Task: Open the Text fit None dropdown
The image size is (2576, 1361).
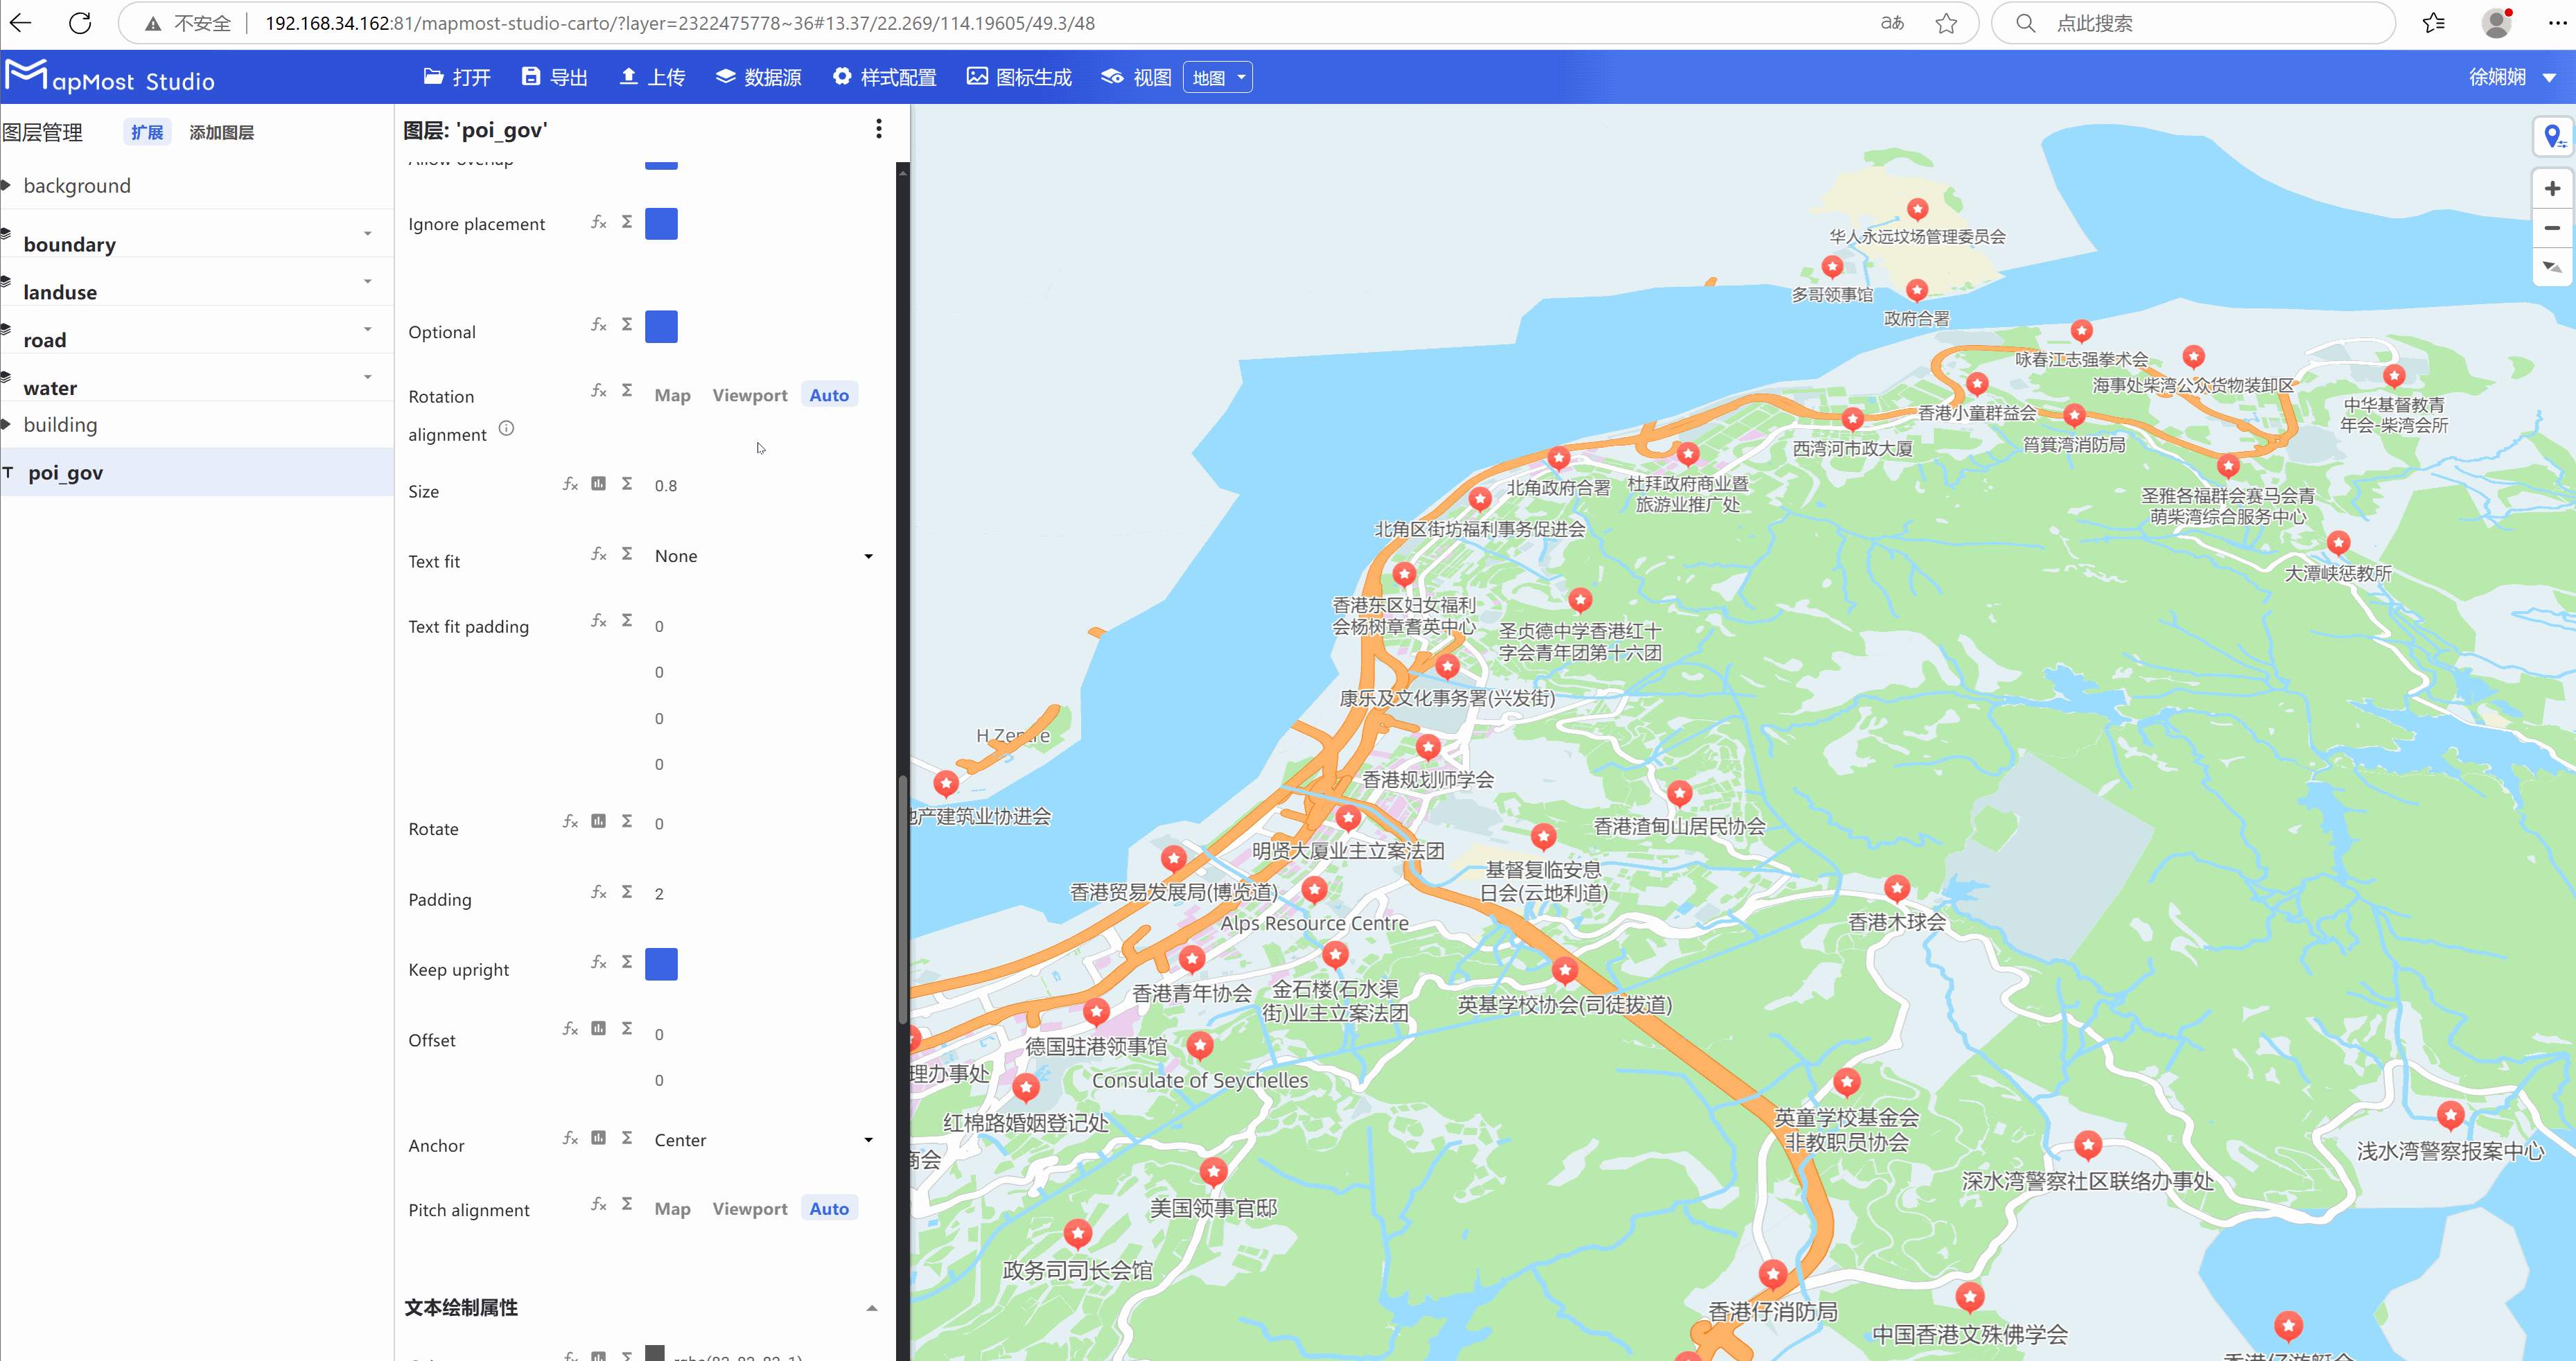Action: 763,556
